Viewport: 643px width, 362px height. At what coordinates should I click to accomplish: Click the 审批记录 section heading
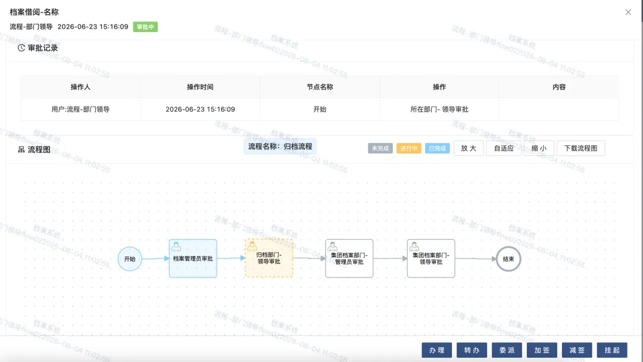tap(43, 48)
